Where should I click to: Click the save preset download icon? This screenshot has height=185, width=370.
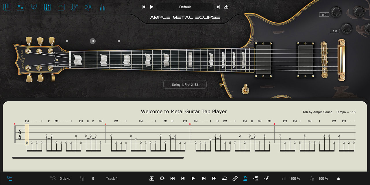coord(226,7)
